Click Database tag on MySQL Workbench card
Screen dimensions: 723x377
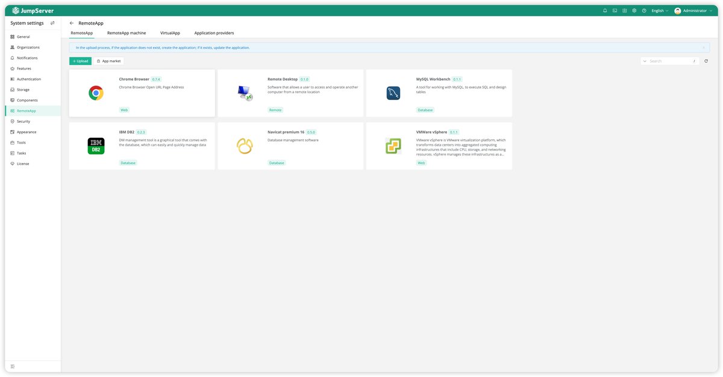[x=425, y=110]
